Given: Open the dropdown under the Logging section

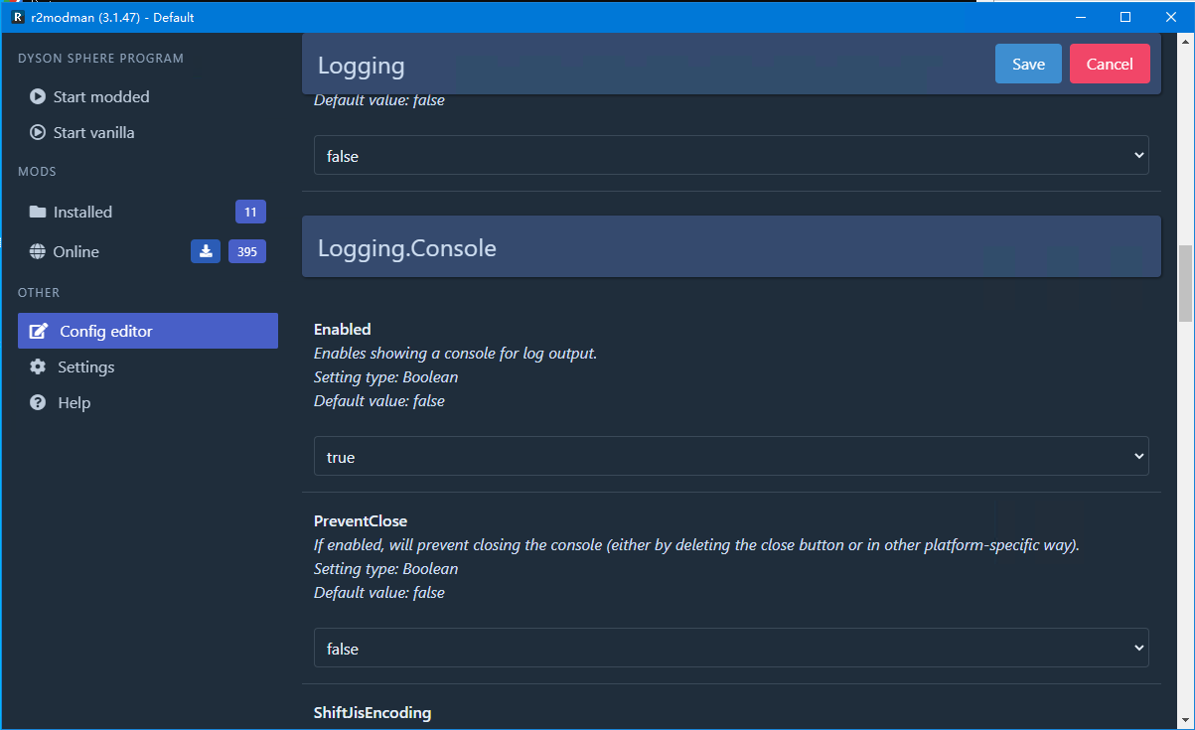Looking at the screenshot, I should (731, 155).
